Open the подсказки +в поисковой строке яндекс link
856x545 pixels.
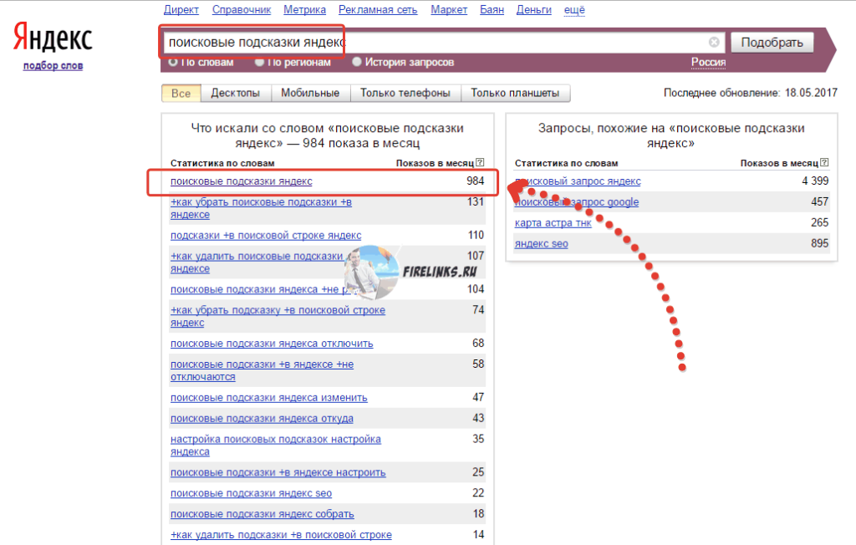(266, 236)
